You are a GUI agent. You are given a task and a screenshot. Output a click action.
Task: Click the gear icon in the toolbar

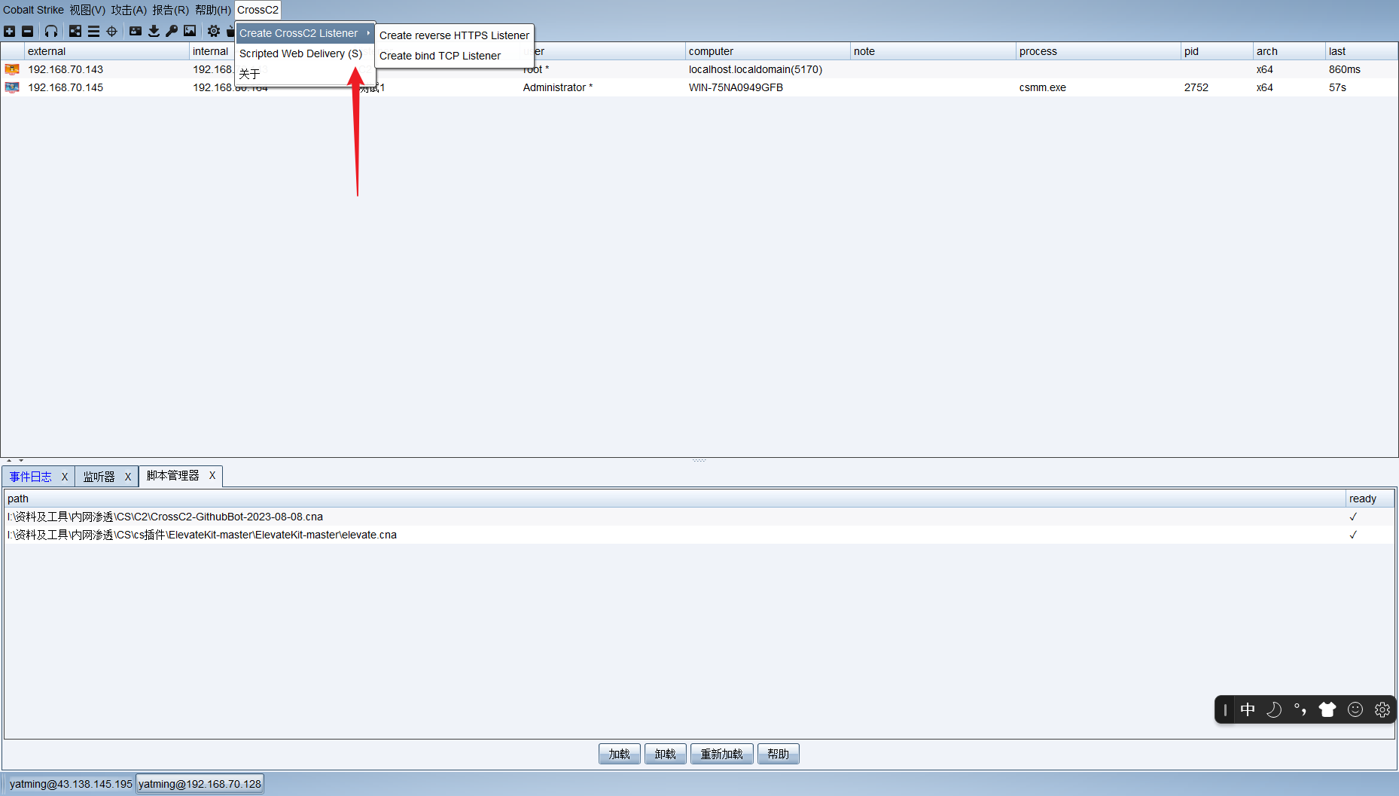point(214,31)
